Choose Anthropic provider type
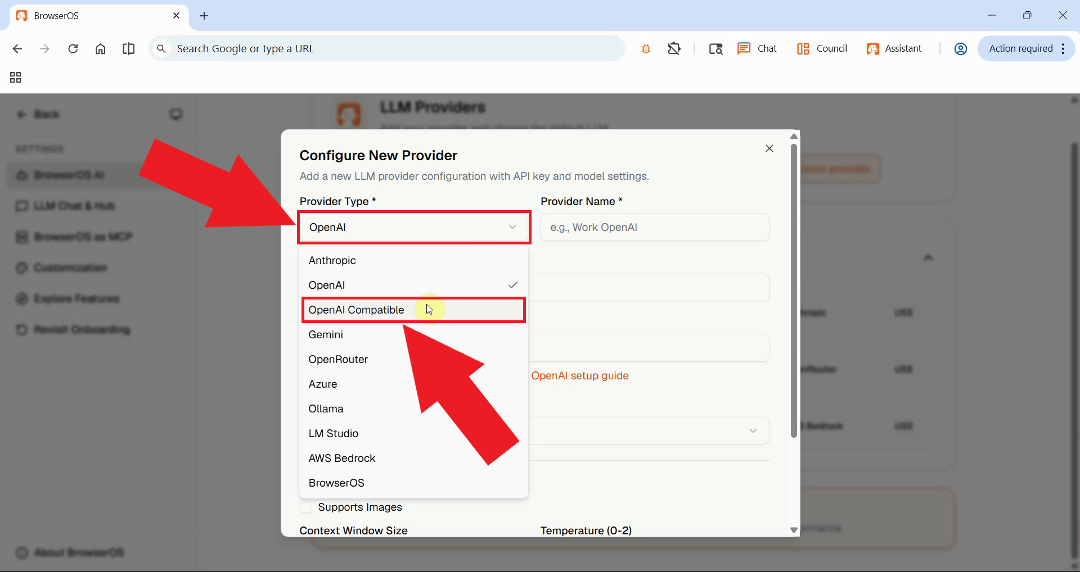Screen dimensions: 1080x572 [x=332, y=261]
